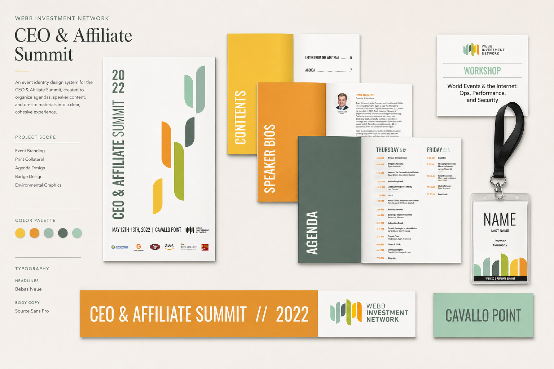Image resolution: width=554 pixels, height=369 pixels.
Task: Click the black 'WIN CEO & AFFILIATE SUMMIT' badge footer
Action: pos(500,279)
